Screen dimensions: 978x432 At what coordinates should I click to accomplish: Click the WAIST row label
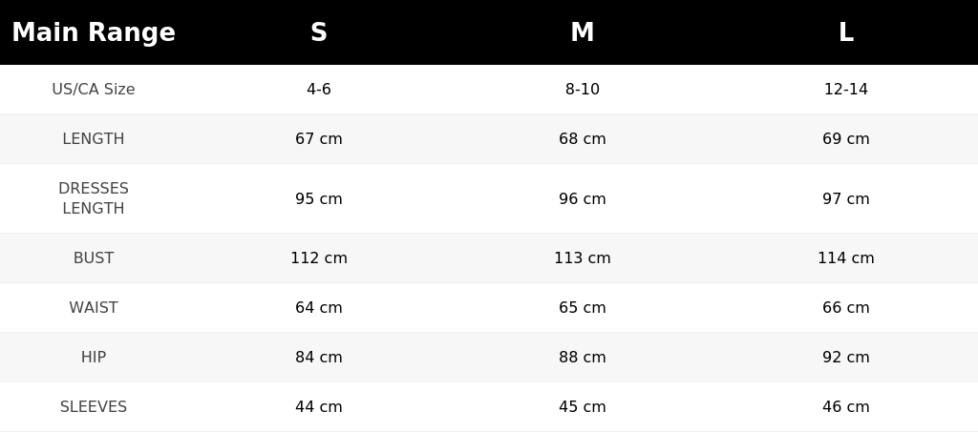tap(94, 307)
